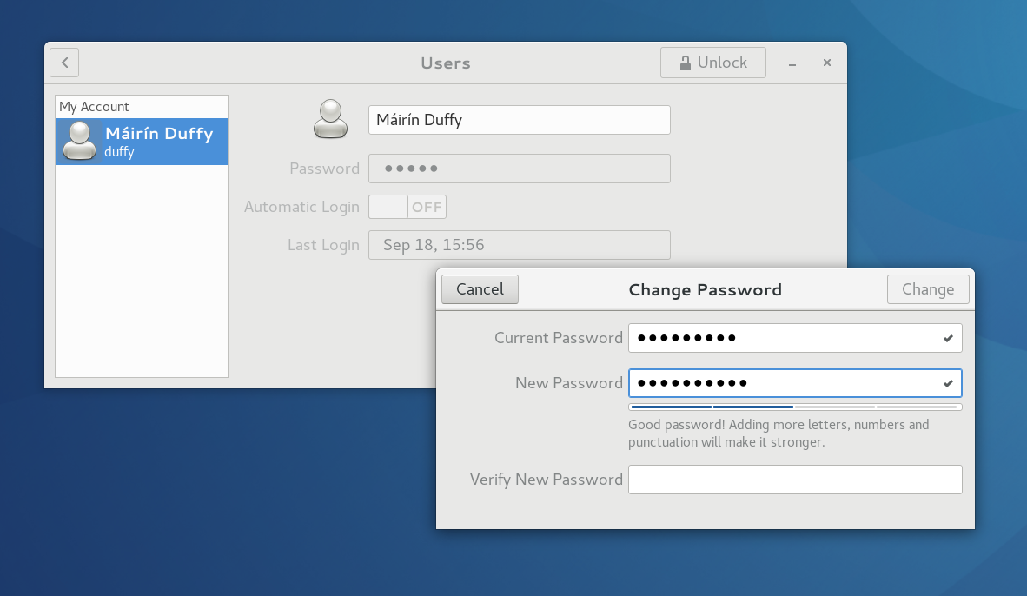This screenshot has height=596, width=1027.
Task: Click the Unlock button with padlock
Action: tap(712, 63)
